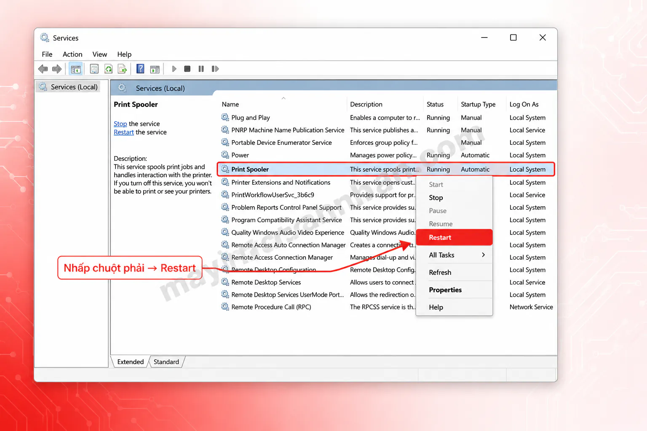Image resolution: width=647 pixels, height=431 pixels.
Task: Click the Restart the service link
Action: [x=124, y=132]
